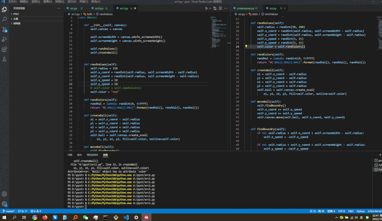
Task: Switch to scr.py tab in left editor
Action: (74, 8)
